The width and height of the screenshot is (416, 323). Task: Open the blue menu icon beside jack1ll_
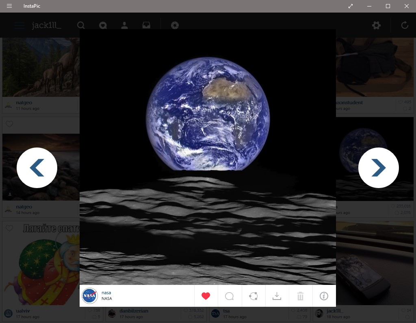click(x=19, y=26)
